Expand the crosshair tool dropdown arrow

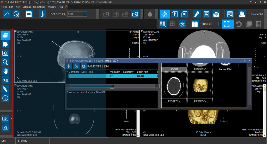(x=11, y=98)
